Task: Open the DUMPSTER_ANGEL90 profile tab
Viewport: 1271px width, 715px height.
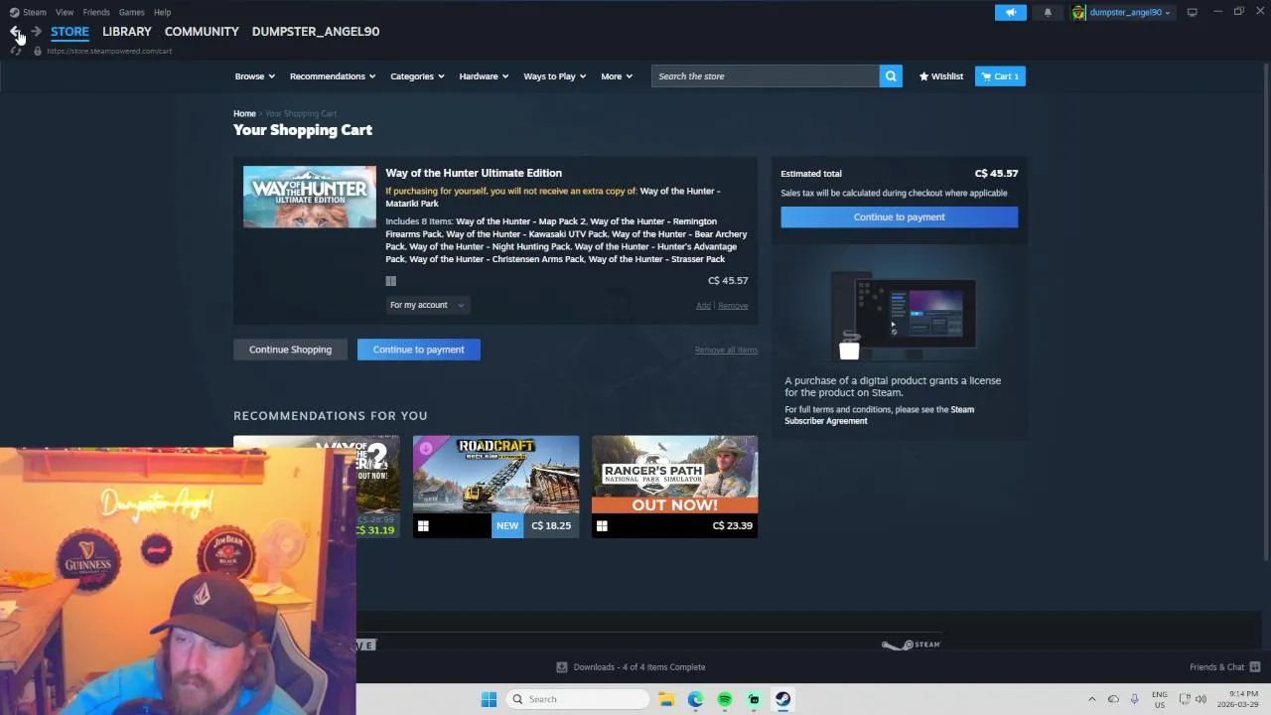Action: 316,32
